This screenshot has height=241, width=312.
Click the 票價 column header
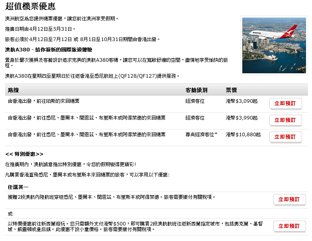click(x=231, y=90)
